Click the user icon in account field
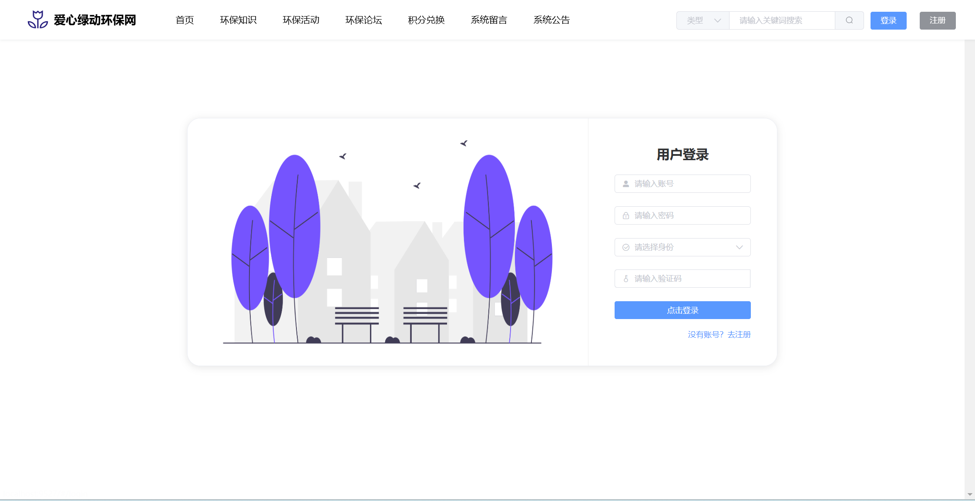Screen dimensions: 975x501 (x=626, y=184)
